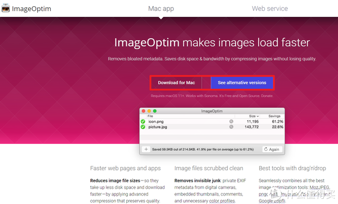
Task: Click See alternative versions button
Action: coord(242,83)
